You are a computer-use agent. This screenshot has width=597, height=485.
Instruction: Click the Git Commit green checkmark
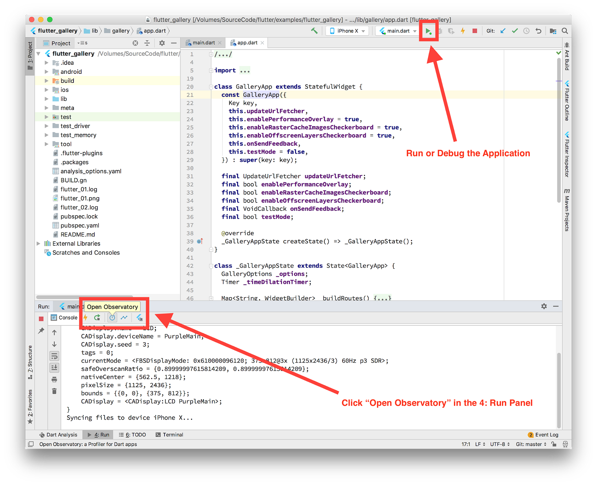[515, 31]
